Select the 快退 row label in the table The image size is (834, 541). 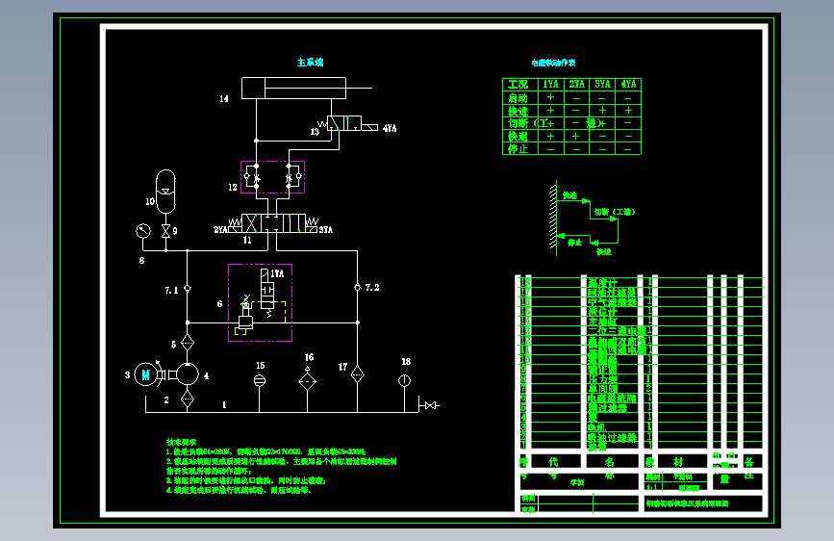coord(518,137)
